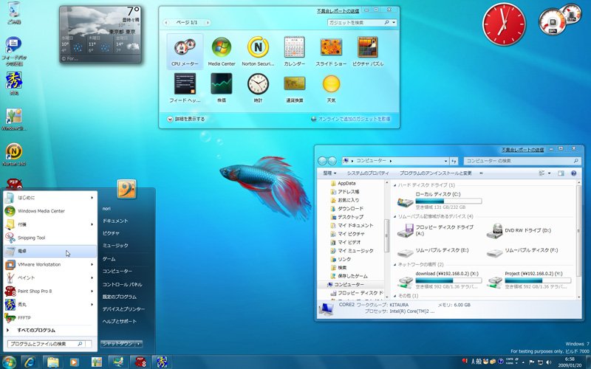The height and width of the screenshot is (369, 591).
Task: Open Windows Explorer folder on taskbar
Action: 52,362
